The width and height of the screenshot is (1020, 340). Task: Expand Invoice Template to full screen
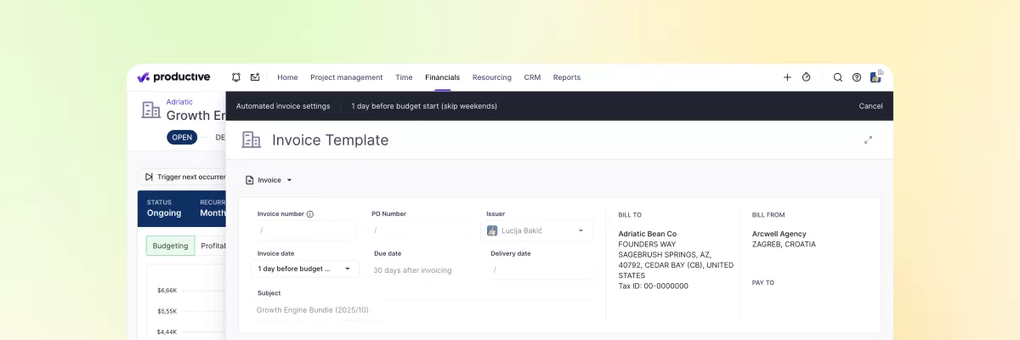tap(868, 140)
